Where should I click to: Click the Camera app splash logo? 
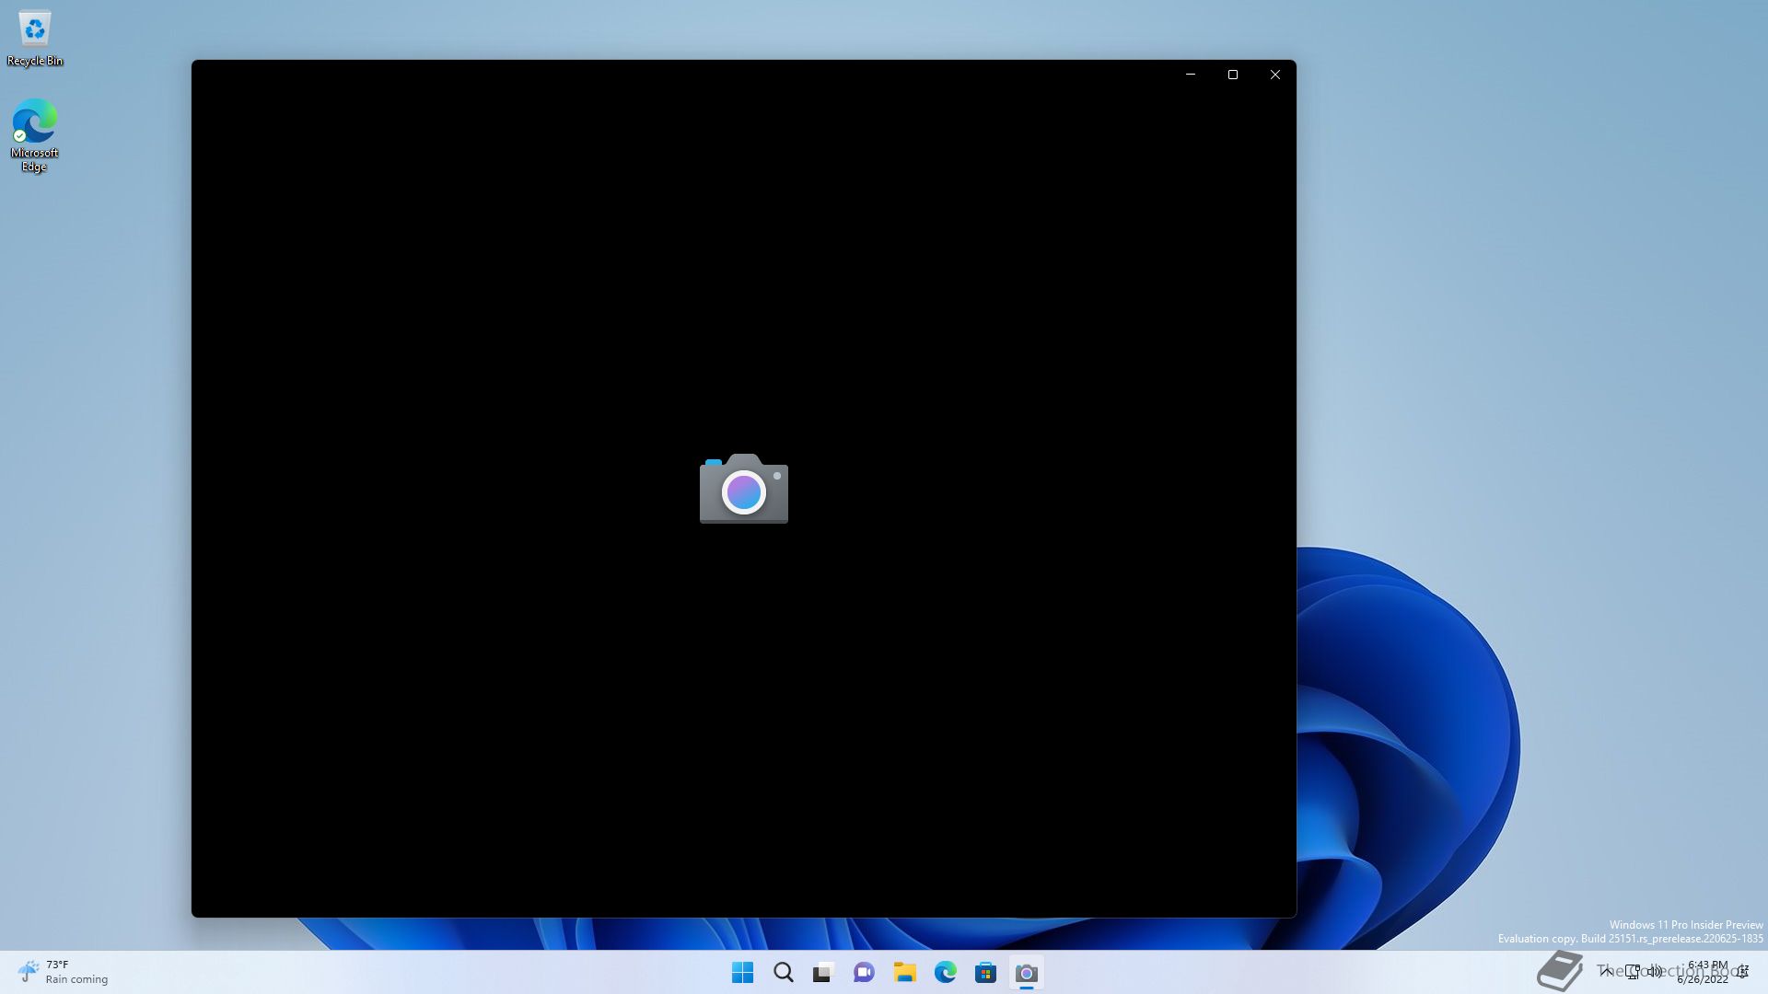(743, 489)
